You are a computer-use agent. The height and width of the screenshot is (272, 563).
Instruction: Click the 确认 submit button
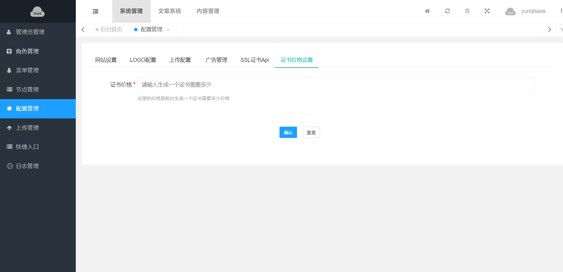pyautogui.click(x=288, y=132)
